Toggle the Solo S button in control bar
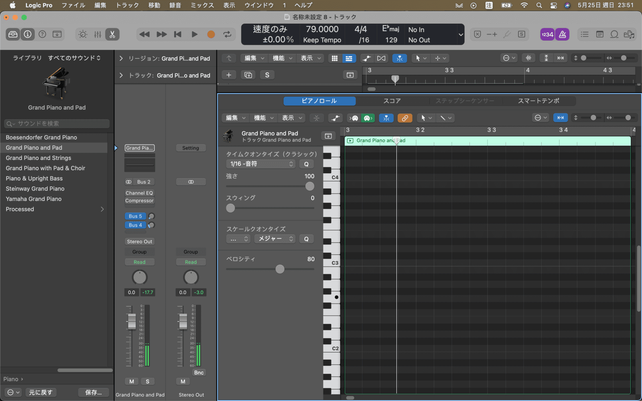Viewport: 642px width, 401px height. (522, 34)
